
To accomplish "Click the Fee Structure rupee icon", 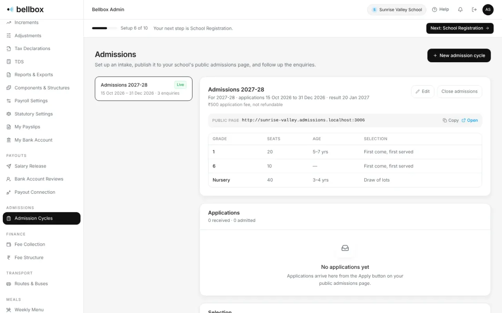I will coord(9,257).
